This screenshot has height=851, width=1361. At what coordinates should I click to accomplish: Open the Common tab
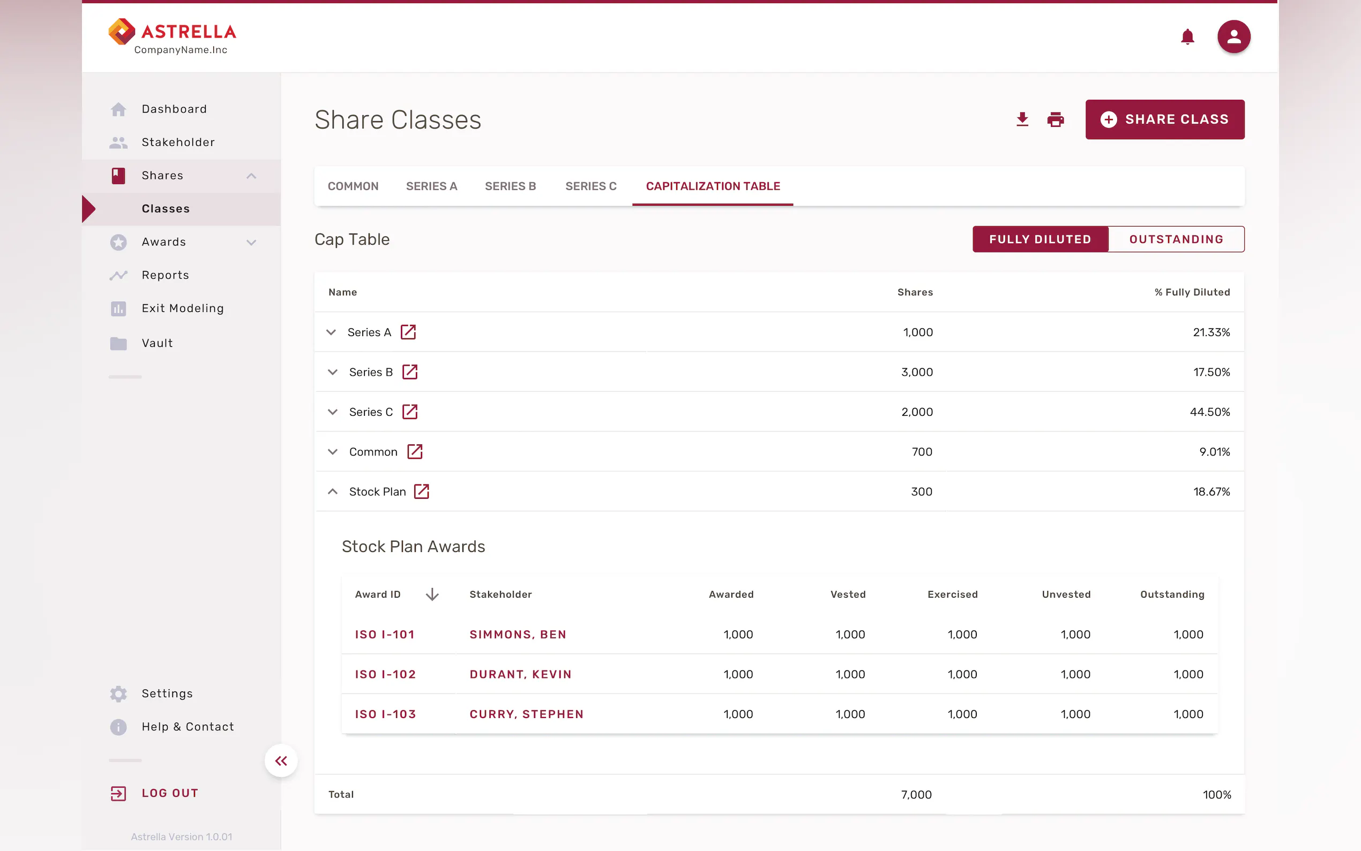point(353,186)
